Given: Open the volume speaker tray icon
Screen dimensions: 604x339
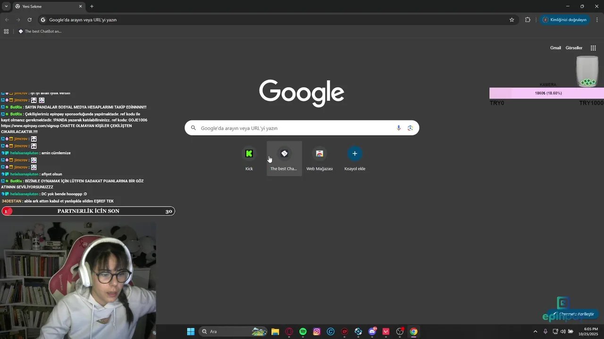Looking at the screenshot, I should click(563, 331).
